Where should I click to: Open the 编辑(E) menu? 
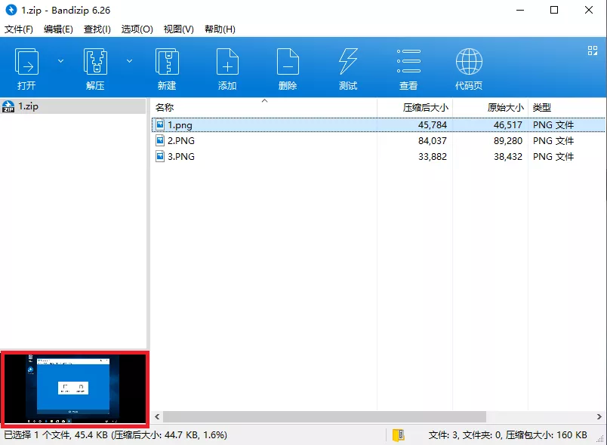coord(58,29)
